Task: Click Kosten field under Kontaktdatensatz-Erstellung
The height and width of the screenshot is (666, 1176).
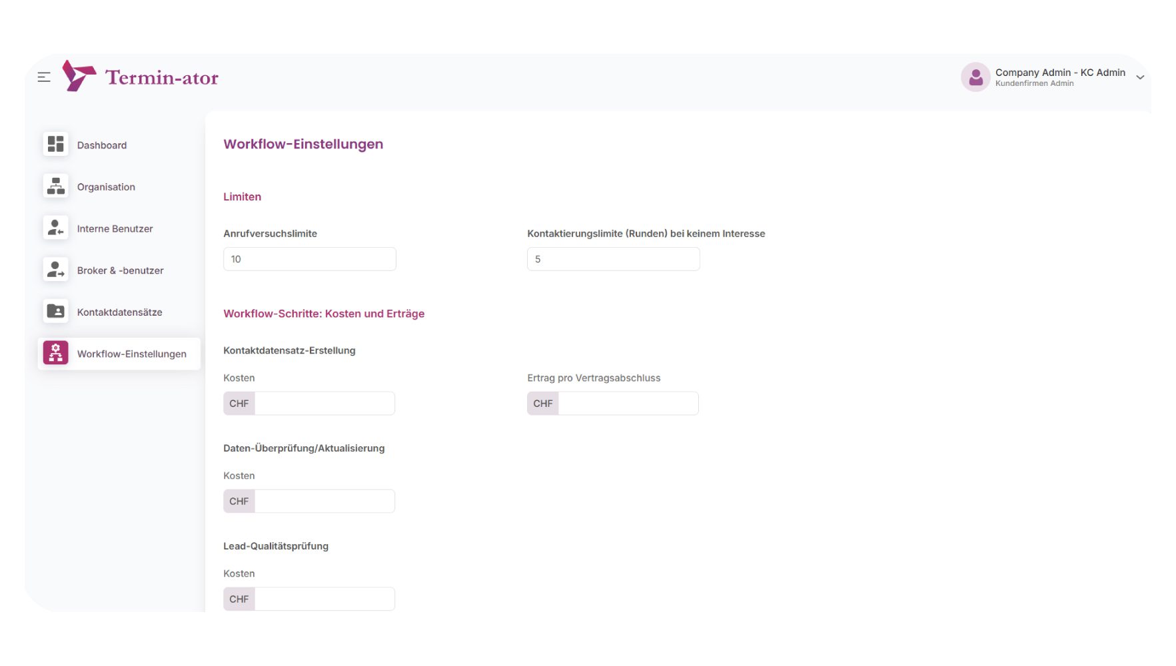Action: 324,404
